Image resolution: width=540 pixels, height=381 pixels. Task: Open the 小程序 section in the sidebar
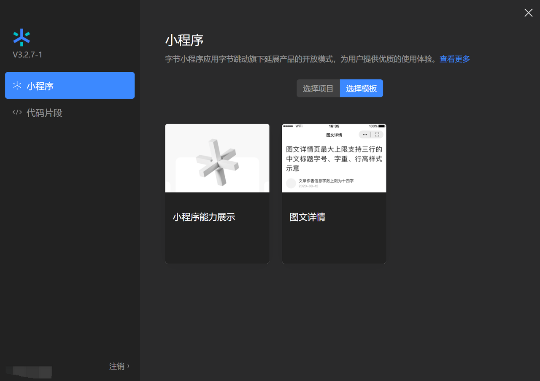(x=70, y=86)
